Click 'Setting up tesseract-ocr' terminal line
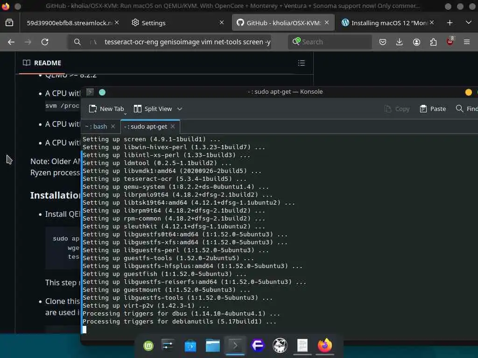This screenshot has height=358, width=478. point(164,179)
